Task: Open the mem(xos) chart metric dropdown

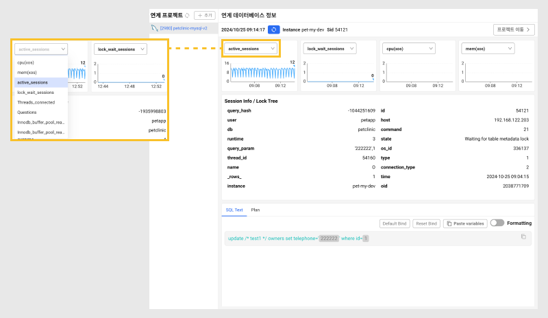Action: (488, 49)
